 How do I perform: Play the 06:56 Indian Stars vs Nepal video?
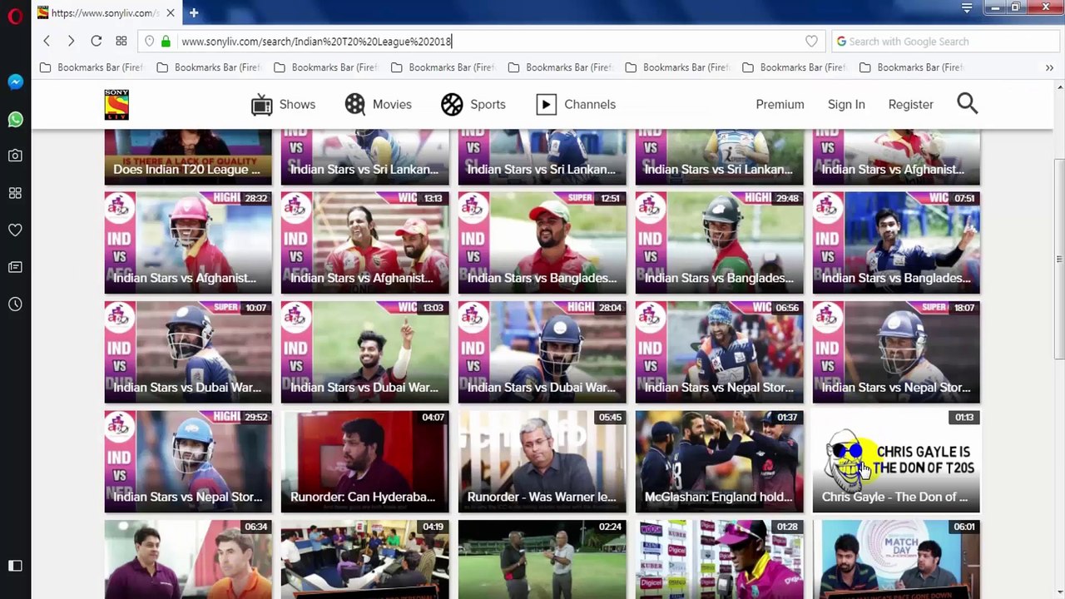(719, 352)
